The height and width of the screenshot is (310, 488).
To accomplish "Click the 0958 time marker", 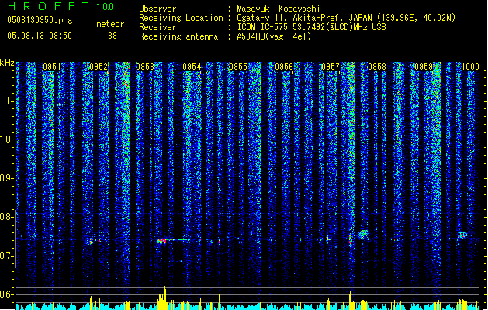I will pos(377,67).
